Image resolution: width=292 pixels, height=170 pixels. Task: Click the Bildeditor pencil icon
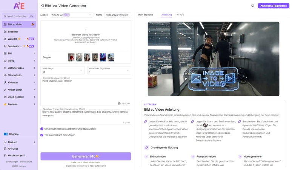click(x=5, y=32)
